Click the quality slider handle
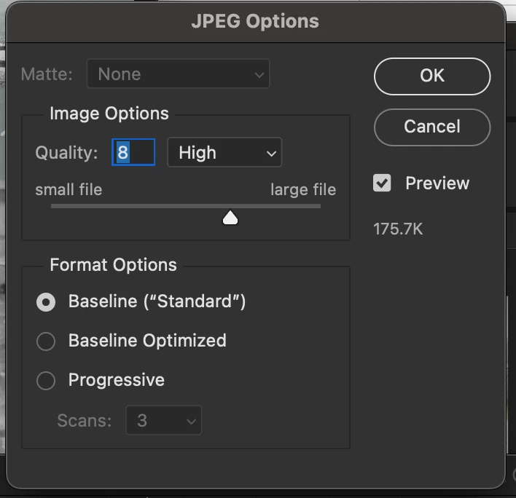 click(230, 217)
